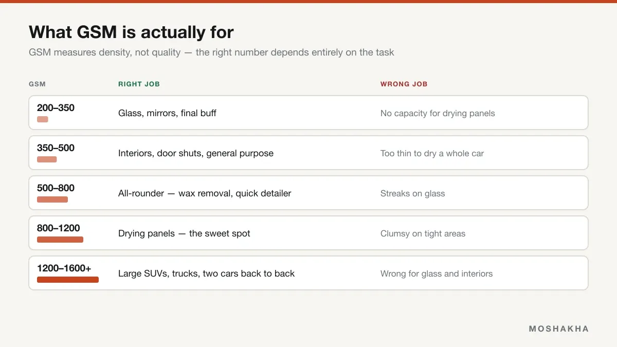This screenshot has width=617, height=347.
Task: Select the 200–350 GSM label
Action: (x=56, y=108)
